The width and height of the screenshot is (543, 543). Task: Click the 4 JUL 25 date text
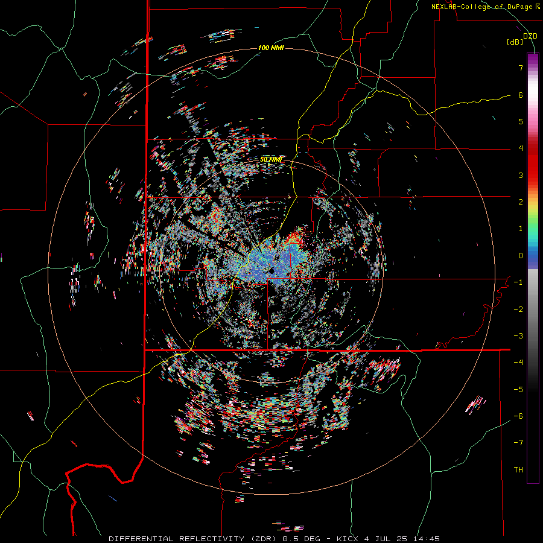coord(386,539)
